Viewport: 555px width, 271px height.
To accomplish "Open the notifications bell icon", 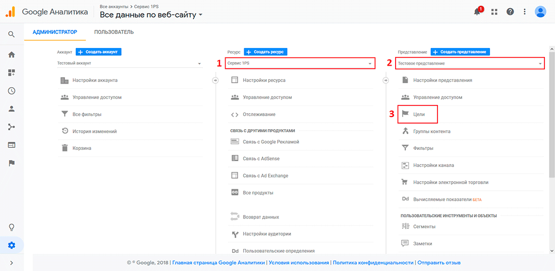I will click(478, 11).
